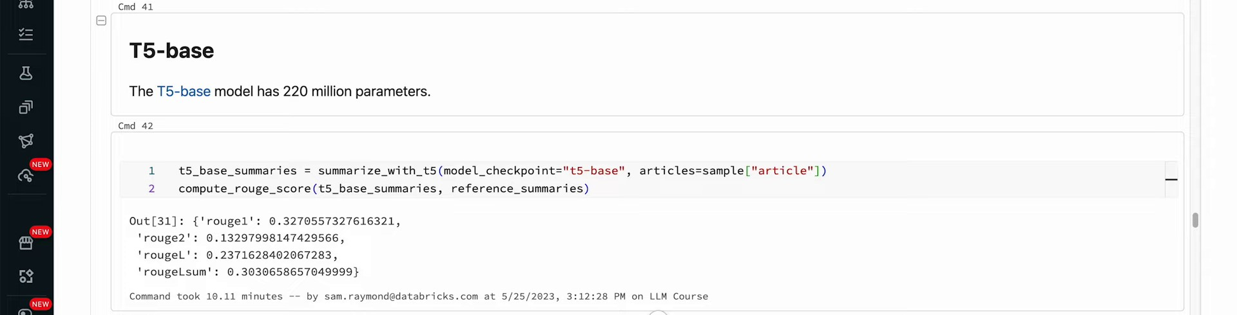Image resolution: width=1237 pixels, height=315 pixels.
Task: Minimize the Cmd 42 code cell
Action: [x=1171, y=179]
